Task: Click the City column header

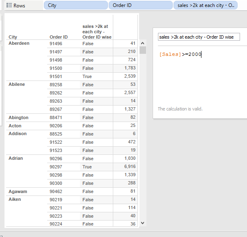Action: point(13,37)
